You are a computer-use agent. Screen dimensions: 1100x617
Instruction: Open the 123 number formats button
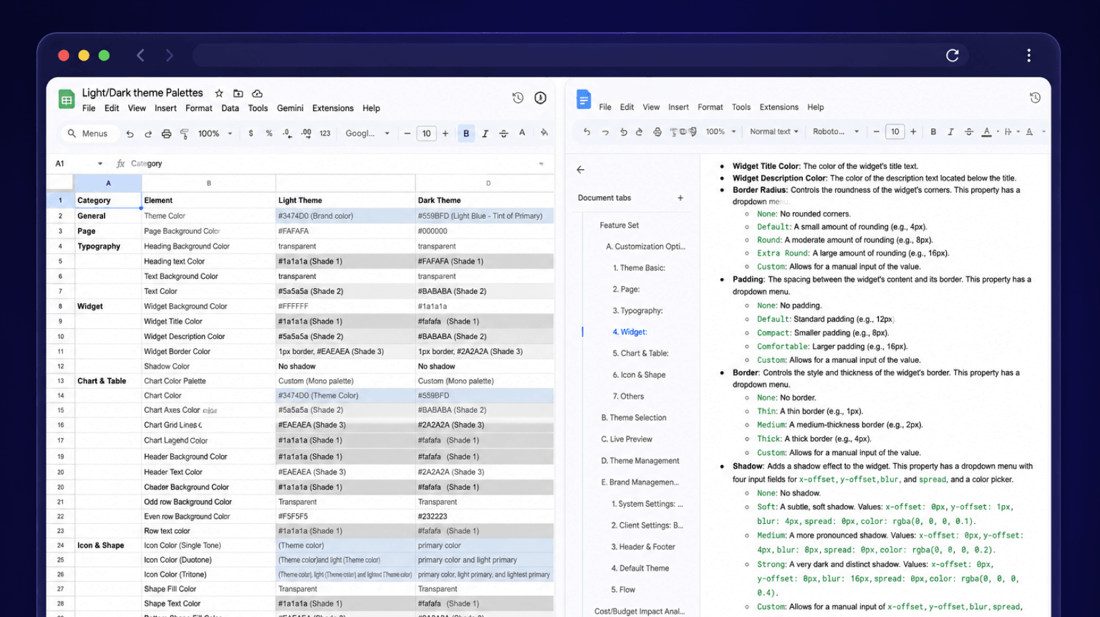[x=325, y=133]
